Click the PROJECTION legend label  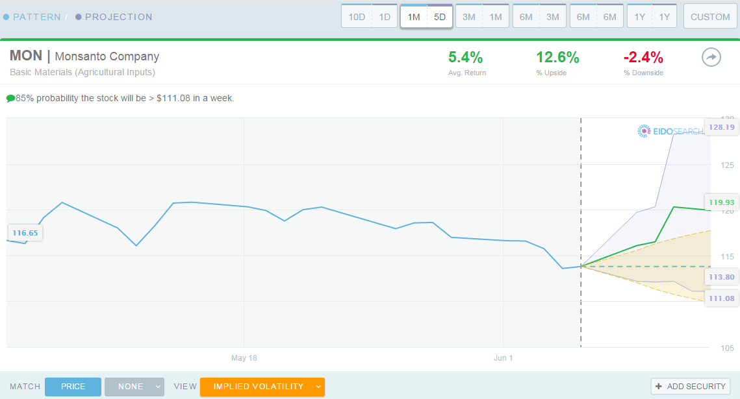119,17
